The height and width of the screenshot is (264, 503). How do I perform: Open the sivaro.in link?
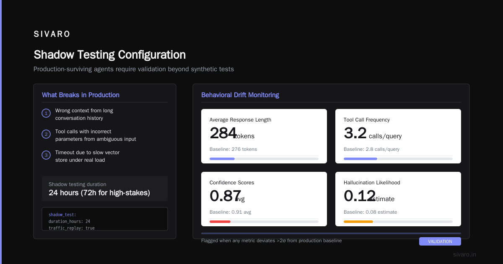point(464,254)
